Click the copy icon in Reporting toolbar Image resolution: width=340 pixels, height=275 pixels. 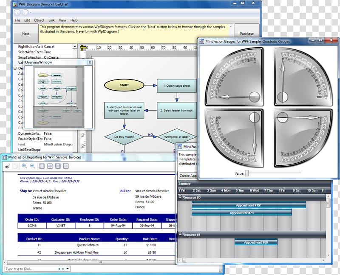pyautogui.click(x=15, y=166)
